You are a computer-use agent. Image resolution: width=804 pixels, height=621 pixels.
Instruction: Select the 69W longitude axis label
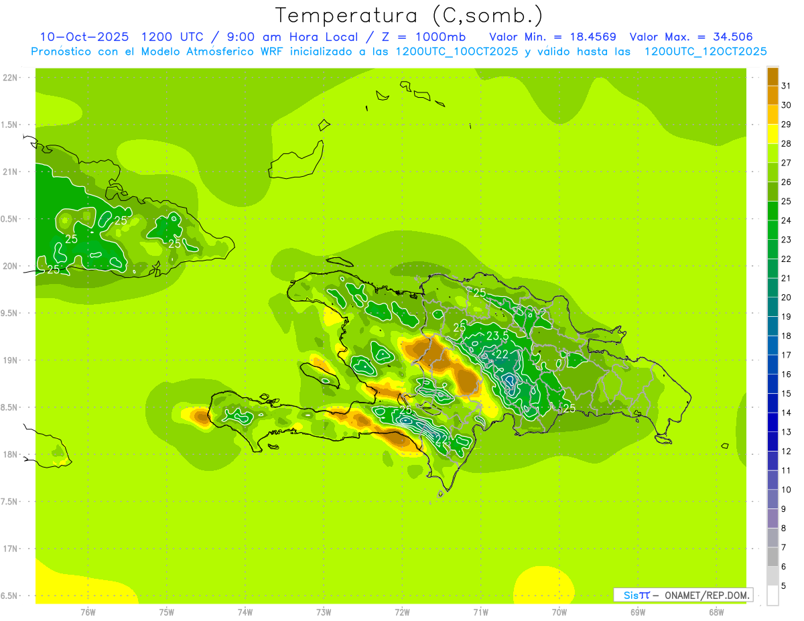pyautogui.click(x=637, y=612)
